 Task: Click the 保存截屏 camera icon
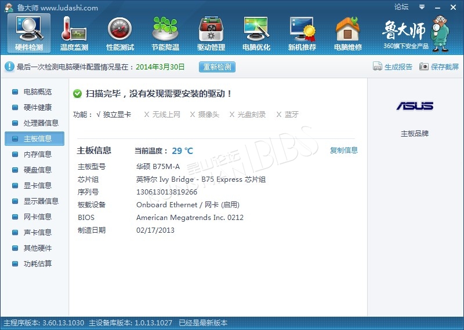(x=424, y=67)
